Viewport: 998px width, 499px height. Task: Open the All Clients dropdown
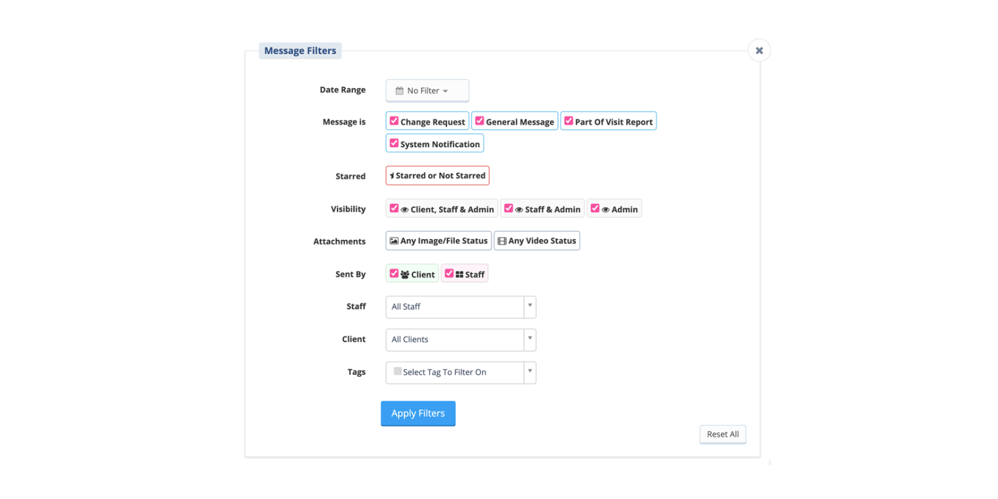click(461, 340)
